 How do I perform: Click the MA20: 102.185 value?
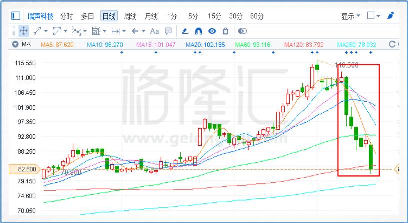pyautogui.click(x=205, y=45)
